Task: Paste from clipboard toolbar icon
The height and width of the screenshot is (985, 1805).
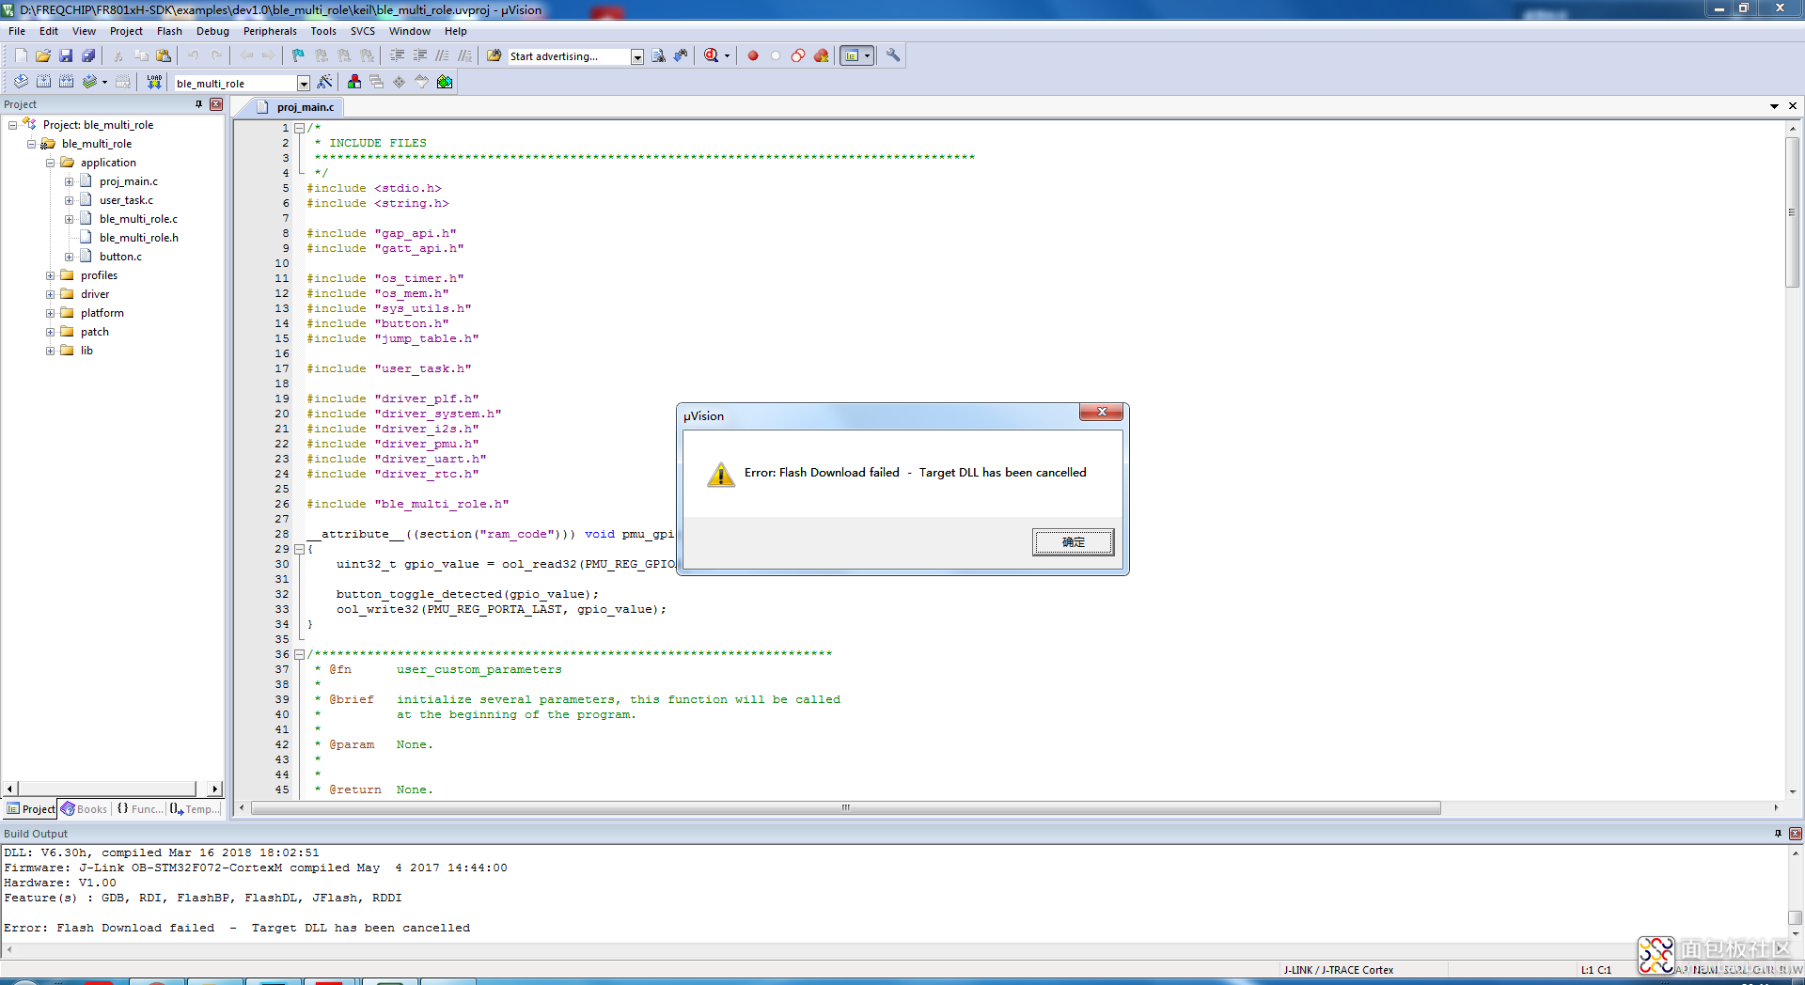Action: point(164,56)
